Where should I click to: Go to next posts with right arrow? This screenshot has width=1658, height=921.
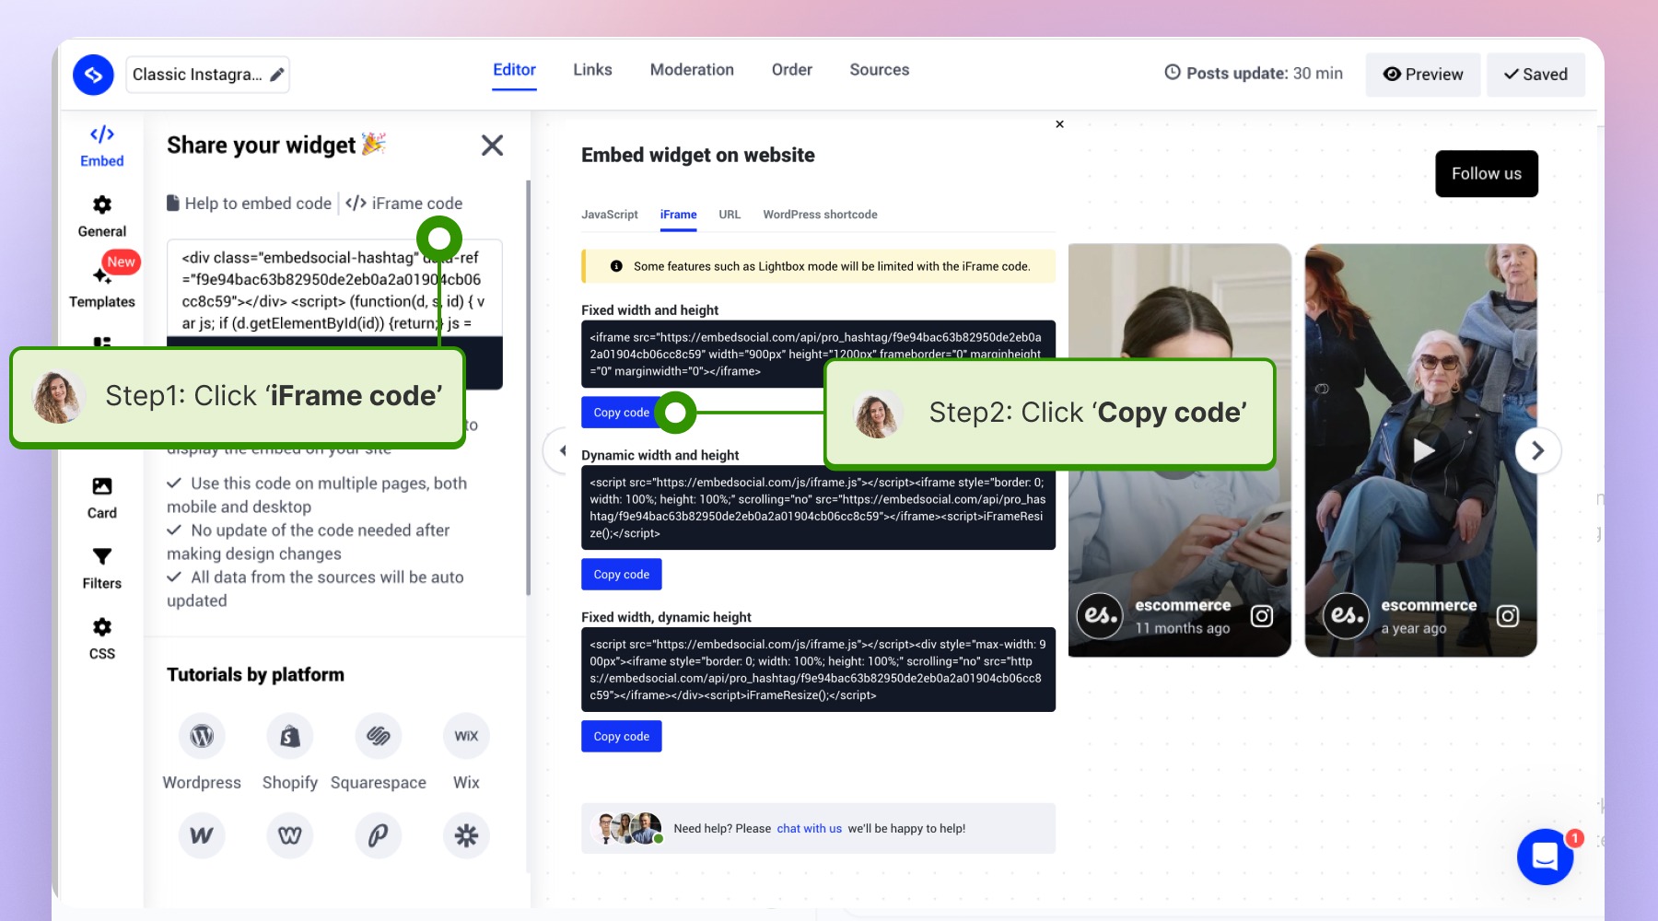(1537, 450)
